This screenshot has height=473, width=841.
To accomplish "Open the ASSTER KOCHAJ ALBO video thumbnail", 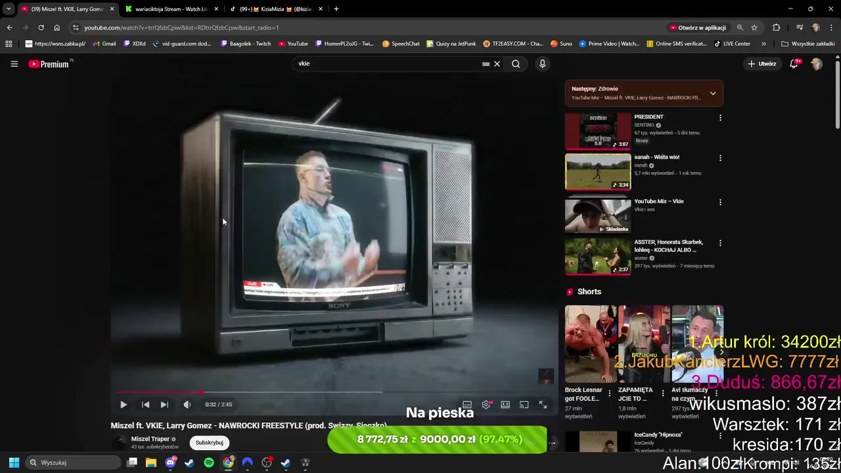I will click(598, 256).
